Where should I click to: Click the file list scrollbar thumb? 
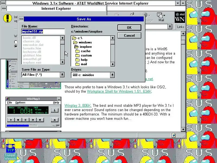62,42
